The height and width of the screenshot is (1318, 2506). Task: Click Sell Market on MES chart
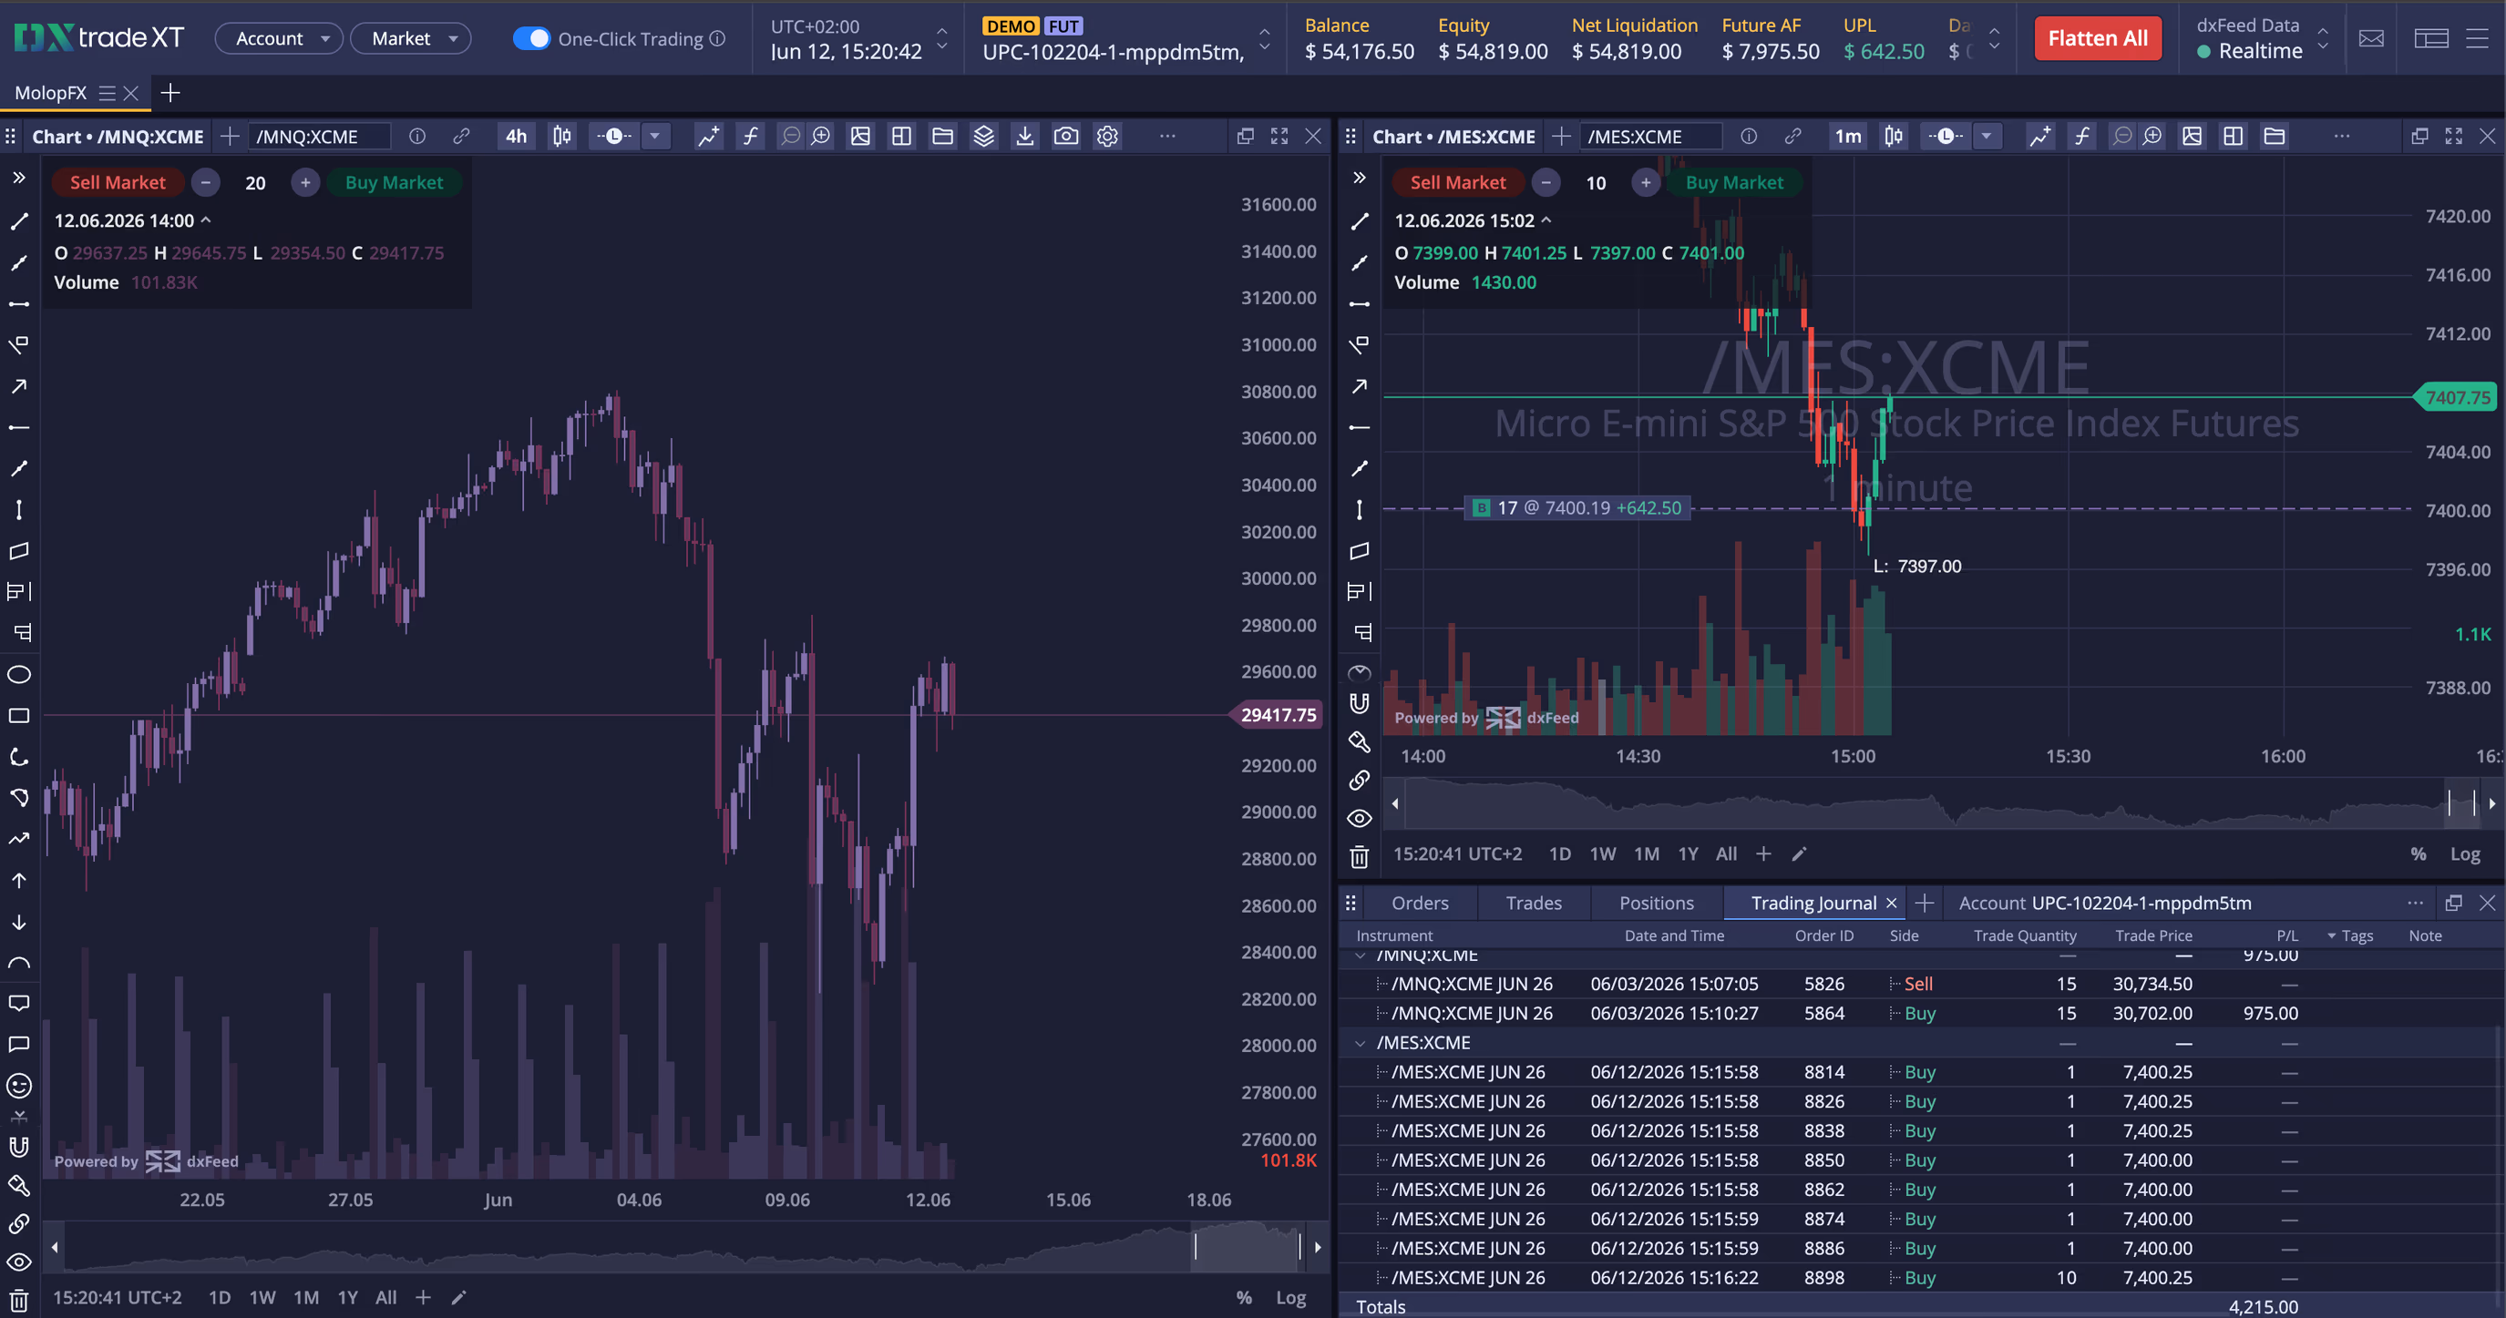[x=1457, y=182]
